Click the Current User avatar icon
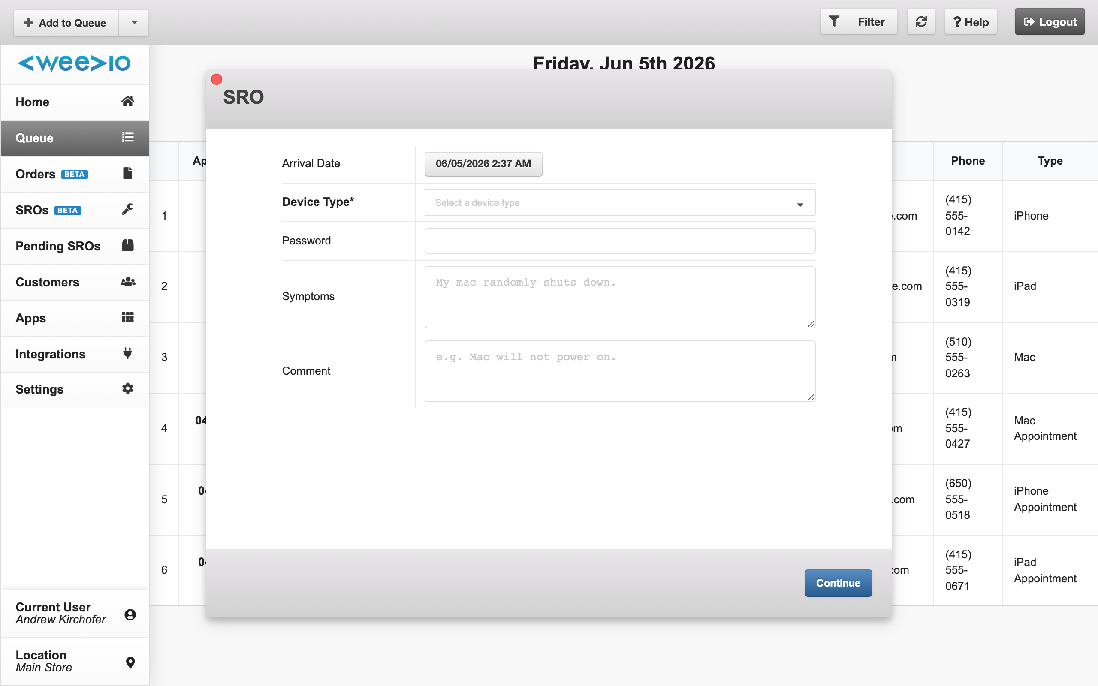This screenshot has height=686, width=1098. pyautogui.click(x=130, y=614)
